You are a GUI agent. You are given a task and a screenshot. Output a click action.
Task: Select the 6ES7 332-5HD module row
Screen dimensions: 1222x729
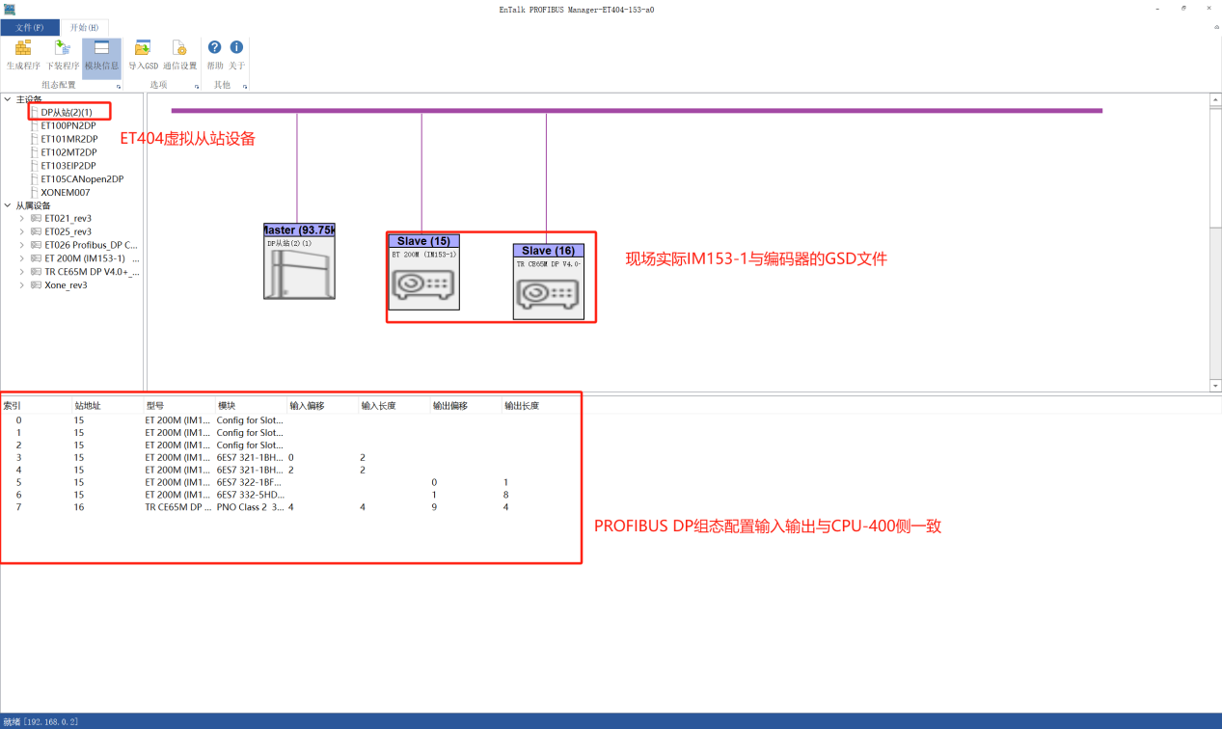[x=287, y=495]
